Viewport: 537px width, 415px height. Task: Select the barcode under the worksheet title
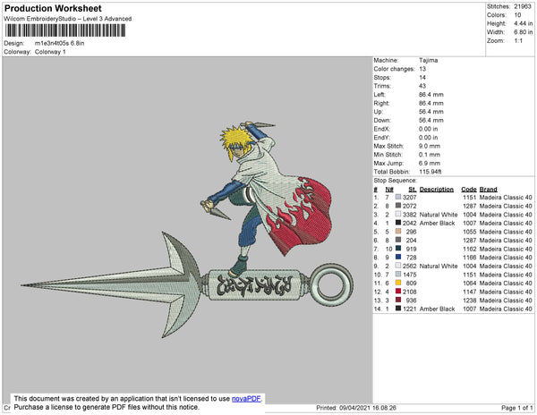point(65,30)
